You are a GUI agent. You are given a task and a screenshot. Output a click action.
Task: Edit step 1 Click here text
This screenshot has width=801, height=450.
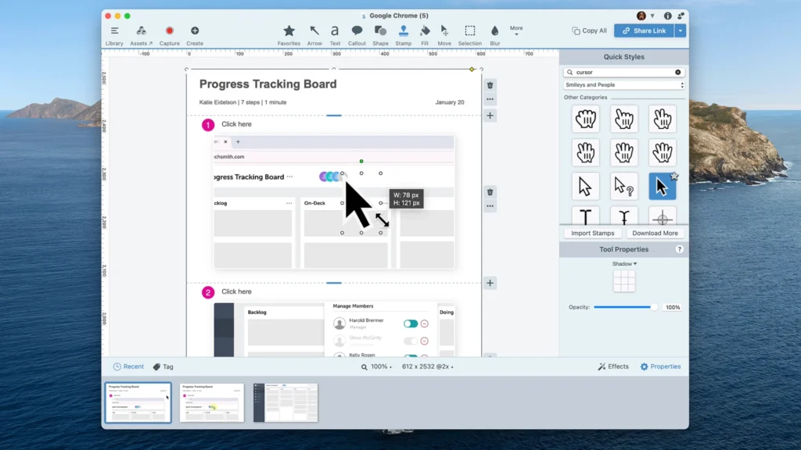(236, 124)
